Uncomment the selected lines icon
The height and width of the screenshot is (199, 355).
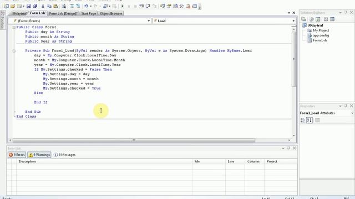tap(78, 6)
